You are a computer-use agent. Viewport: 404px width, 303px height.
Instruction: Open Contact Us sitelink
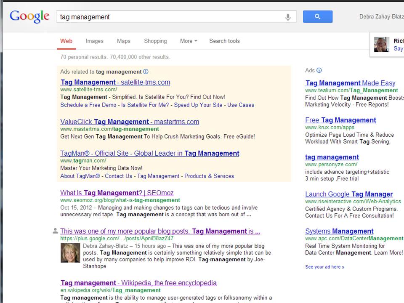119,176
